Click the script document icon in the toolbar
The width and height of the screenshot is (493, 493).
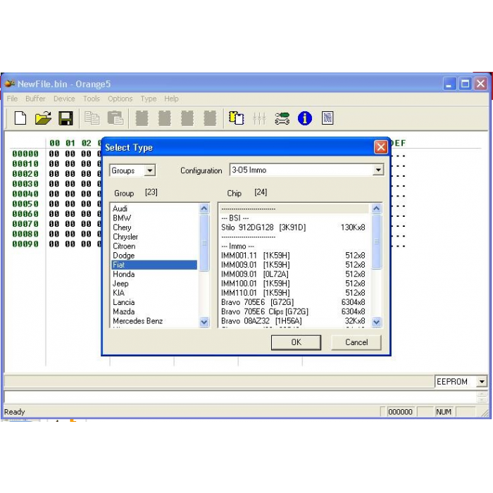coord(327,118)
